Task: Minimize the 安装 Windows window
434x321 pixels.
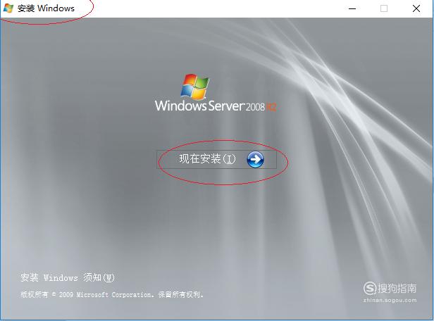Action: coord(352,8)
